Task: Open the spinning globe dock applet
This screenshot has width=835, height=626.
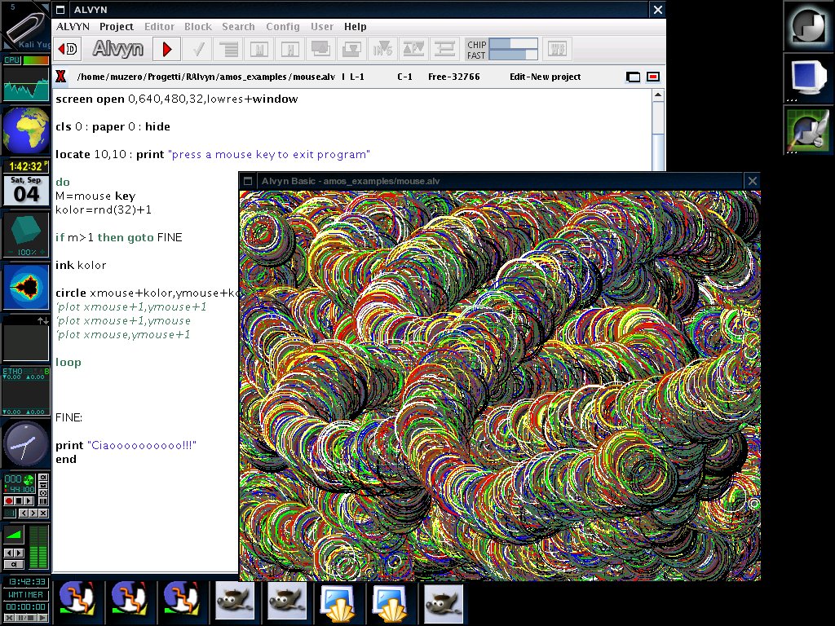Action: [x=26, y=130]
